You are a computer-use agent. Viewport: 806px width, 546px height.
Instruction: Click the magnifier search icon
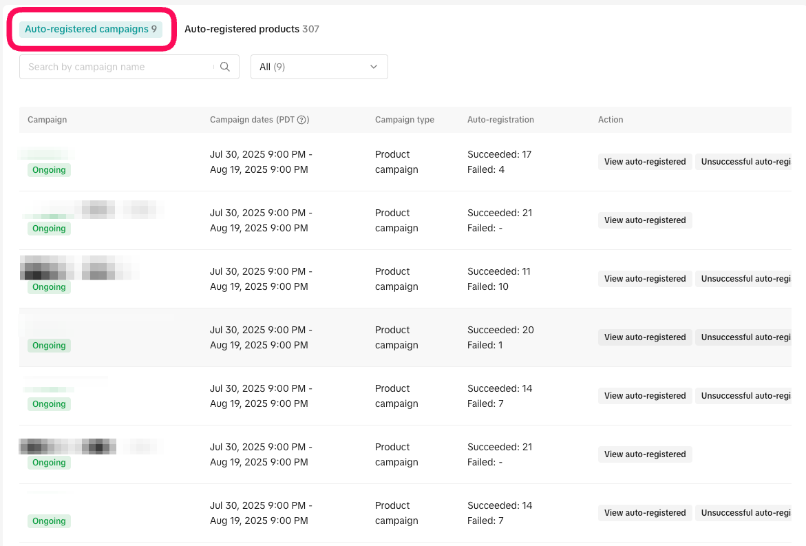tap(225, 67)
